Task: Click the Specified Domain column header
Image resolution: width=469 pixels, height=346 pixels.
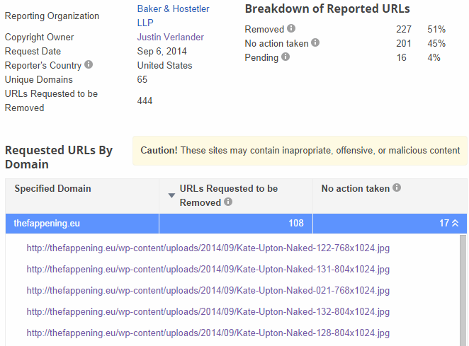Action: pos(53,189)
